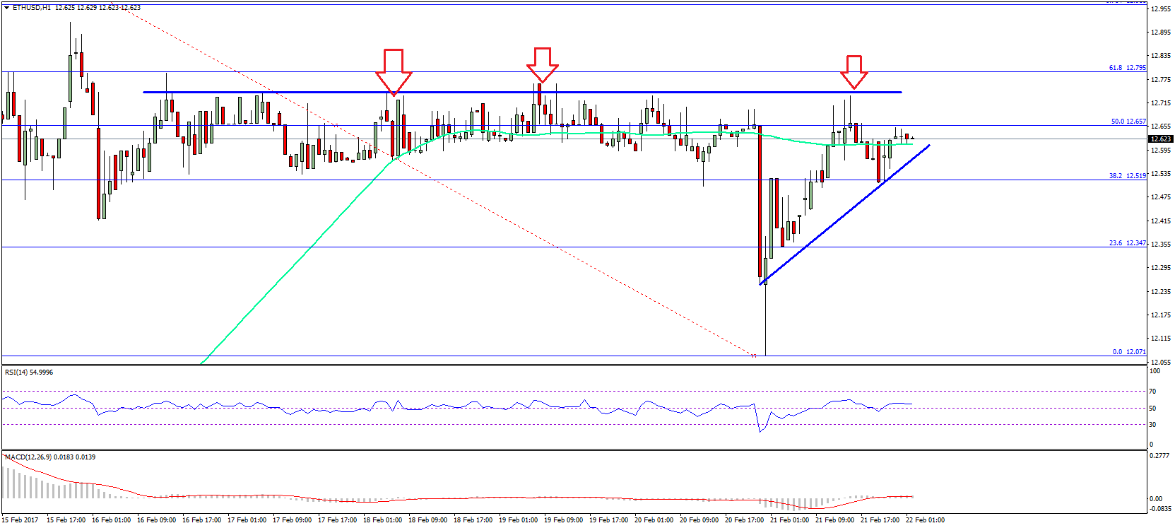The width and height of the screenshot is (1175, 528).
Task: Click 12.895 on the price axis
Action: coord(1160,33)
